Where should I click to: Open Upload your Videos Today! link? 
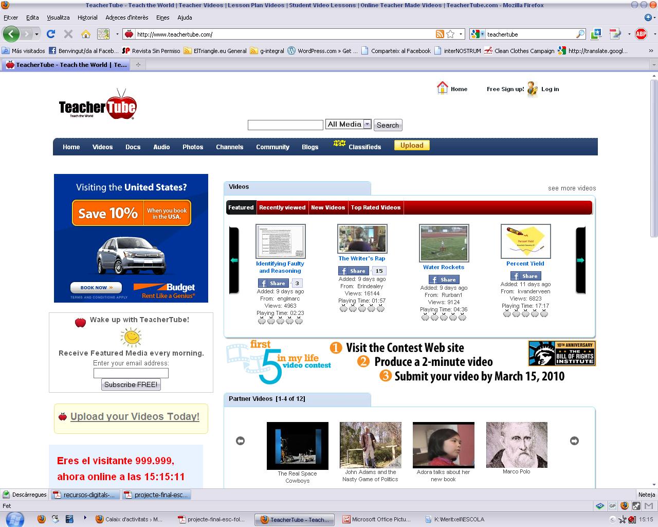(135, 416)
